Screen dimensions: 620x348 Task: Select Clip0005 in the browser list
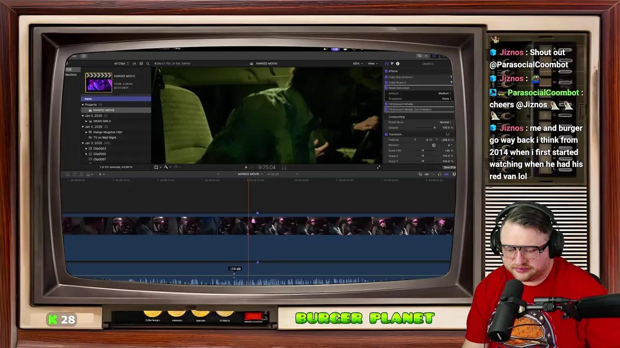[x=99, y=154]
